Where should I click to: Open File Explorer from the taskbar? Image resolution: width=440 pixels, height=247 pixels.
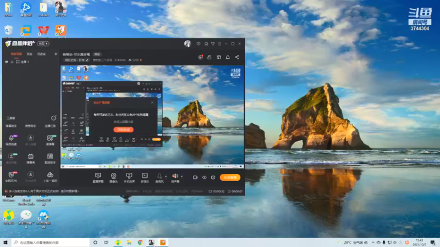pos(129,242)
